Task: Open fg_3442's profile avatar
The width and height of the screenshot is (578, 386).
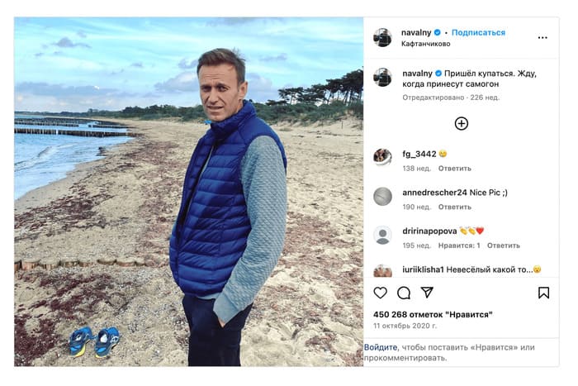Action: point(382,156)
